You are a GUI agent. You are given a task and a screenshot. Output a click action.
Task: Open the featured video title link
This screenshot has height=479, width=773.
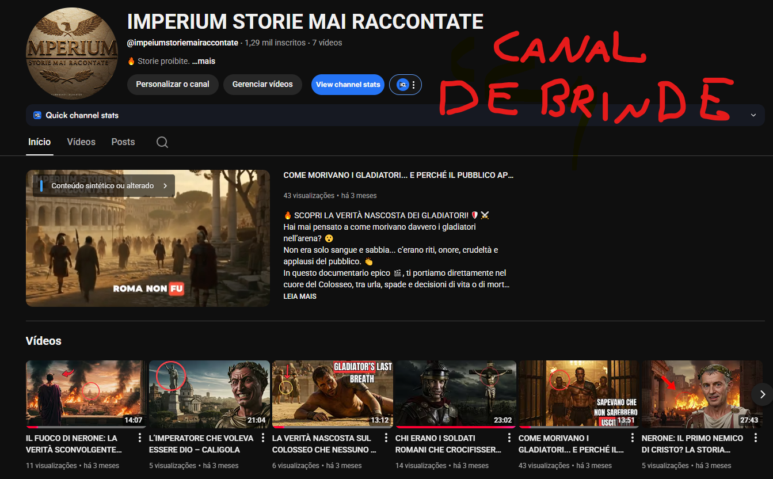pos(398,175)
